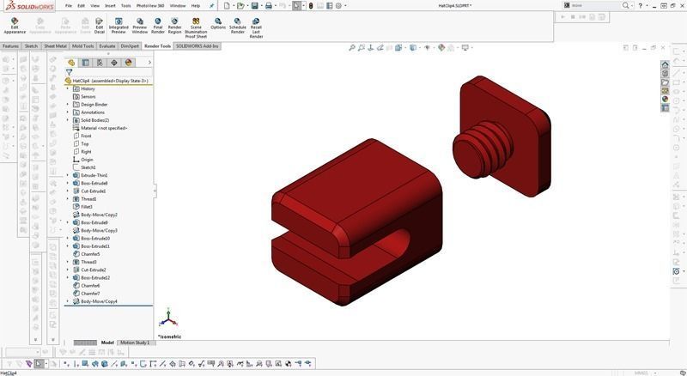This screenshot has width=687, height=376.
Task: Open the DimXpertManager tab icon
Action: [114, 63]
